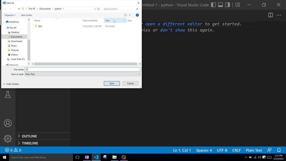286x161 pixels.
Task: Select Pictures in navigation pane
Action: tap(15, 50)
